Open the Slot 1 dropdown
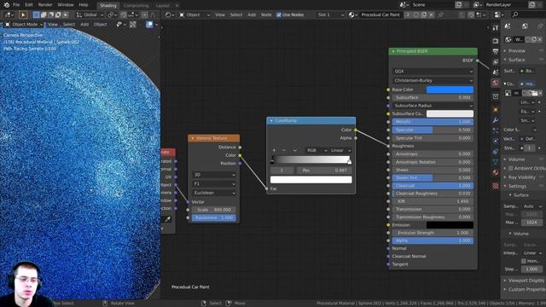Image resolution: width=546 pixels, height=307 pixels. [330, 15]
